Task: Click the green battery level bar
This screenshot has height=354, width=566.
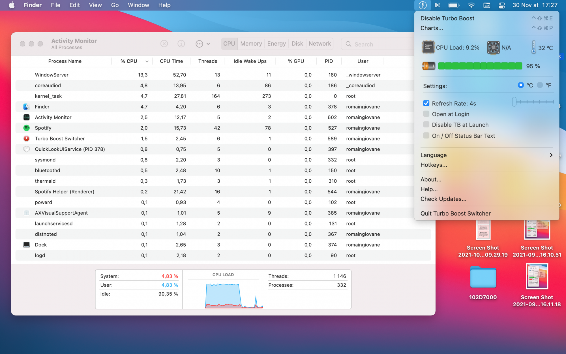Action: coord(480,66)
